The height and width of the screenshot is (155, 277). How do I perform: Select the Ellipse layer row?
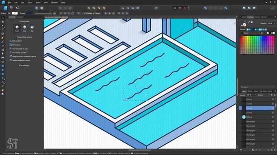(257, 117)
